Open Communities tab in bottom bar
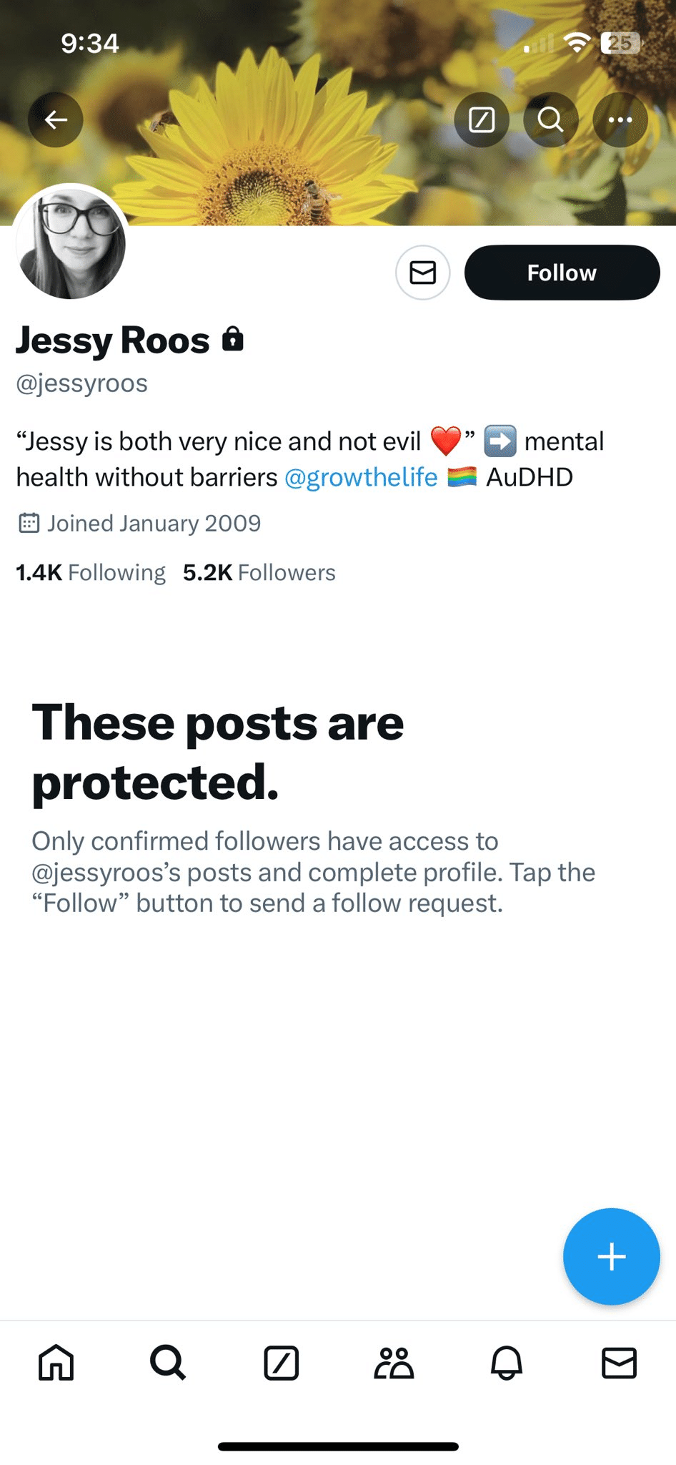 394,1363
